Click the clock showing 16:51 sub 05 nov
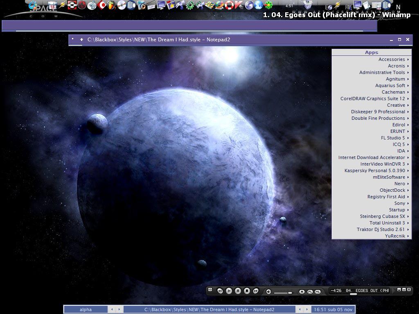419x314 pixels. pyautogui.click(x=333, y=310)
